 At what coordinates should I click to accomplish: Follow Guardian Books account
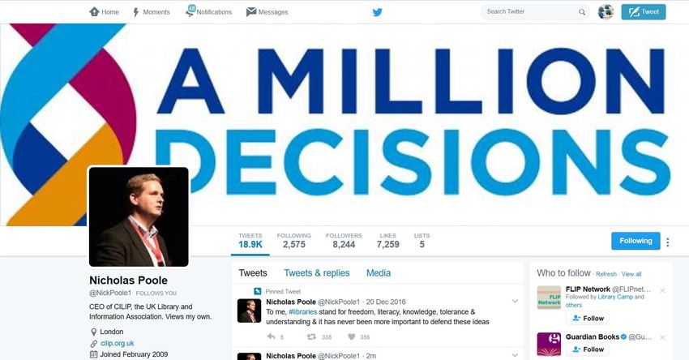[x=588, y=349]
